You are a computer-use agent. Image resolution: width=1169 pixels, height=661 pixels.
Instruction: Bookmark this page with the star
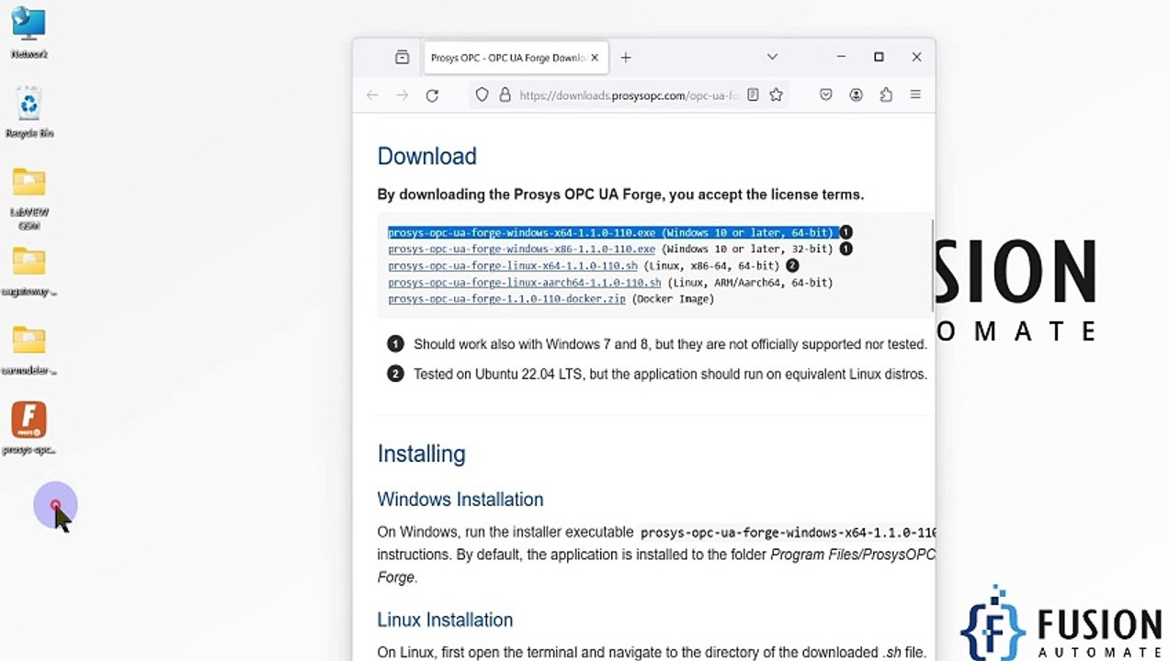(776, 95)
